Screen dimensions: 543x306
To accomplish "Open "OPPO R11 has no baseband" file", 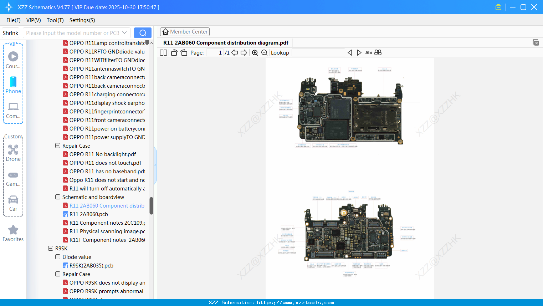I will tap(104, 171).
